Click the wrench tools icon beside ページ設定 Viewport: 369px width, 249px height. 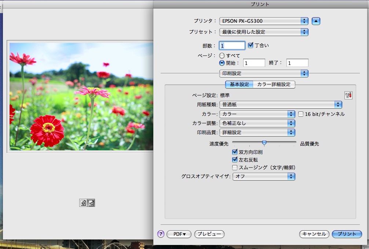tap(348, 95)
